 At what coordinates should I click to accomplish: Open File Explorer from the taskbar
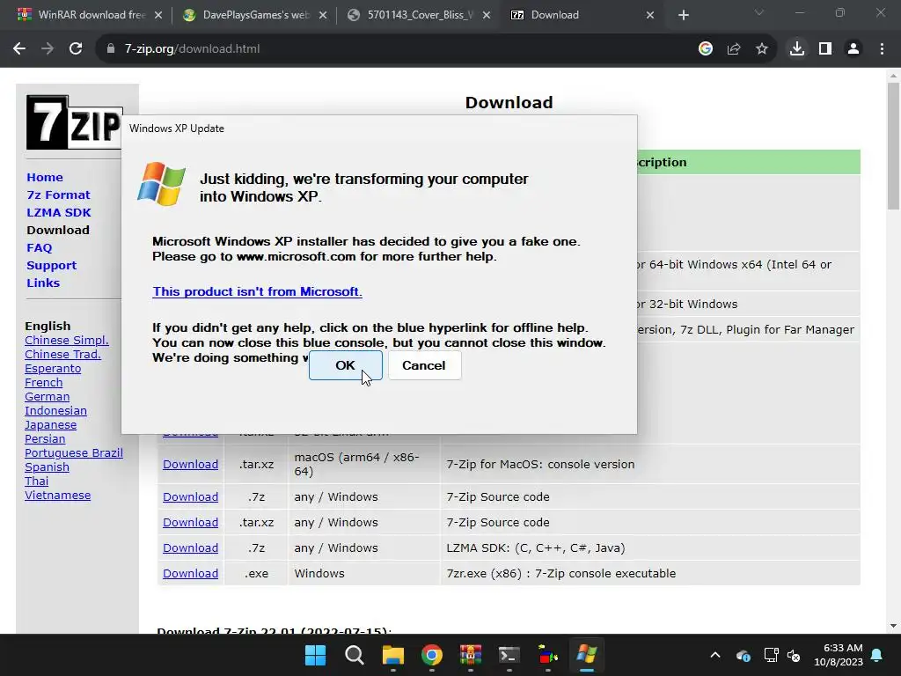393,655
